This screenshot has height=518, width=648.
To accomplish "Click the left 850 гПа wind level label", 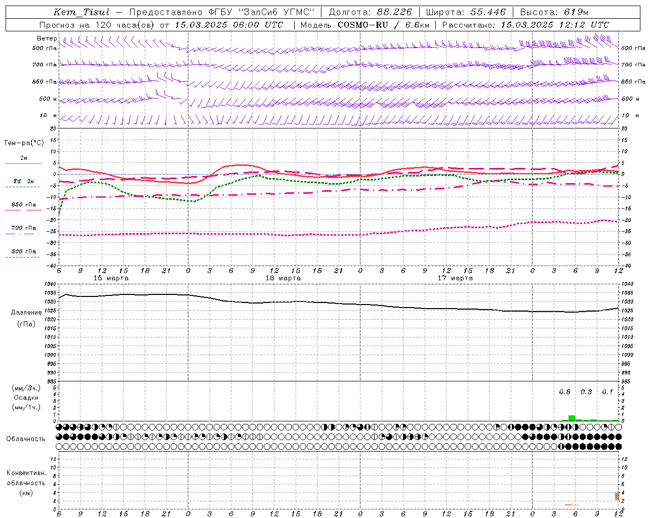I will click(x=45, y=81).
